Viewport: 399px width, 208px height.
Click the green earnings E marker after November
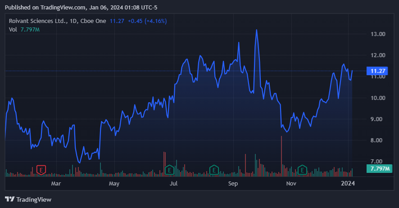click(x=302, y=170)
